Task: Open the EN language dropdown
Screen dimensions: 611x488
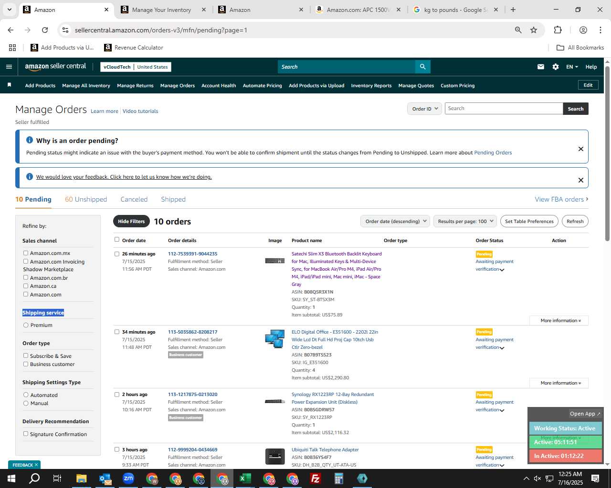Action: click(x=572, y=67)
